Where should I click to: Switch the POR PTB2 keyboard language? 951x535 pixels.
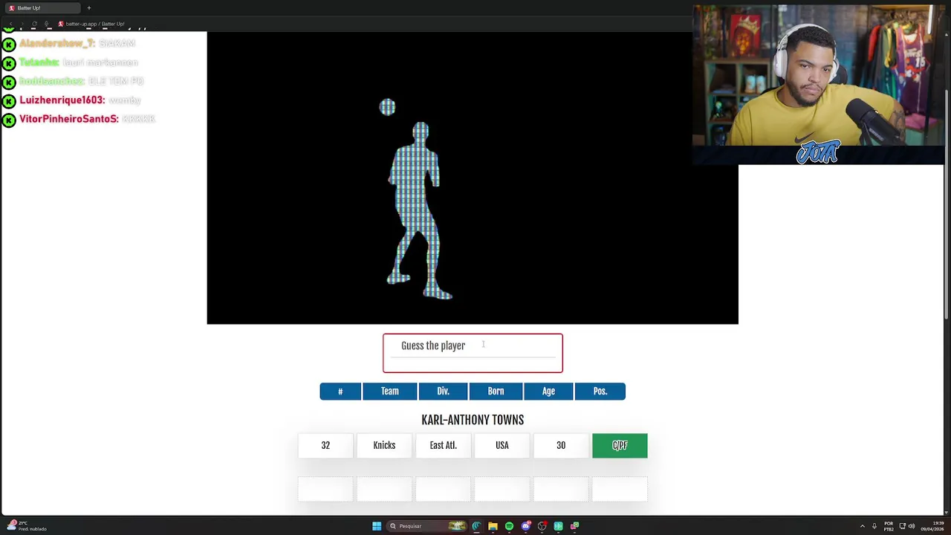click(x=889, y=526)
